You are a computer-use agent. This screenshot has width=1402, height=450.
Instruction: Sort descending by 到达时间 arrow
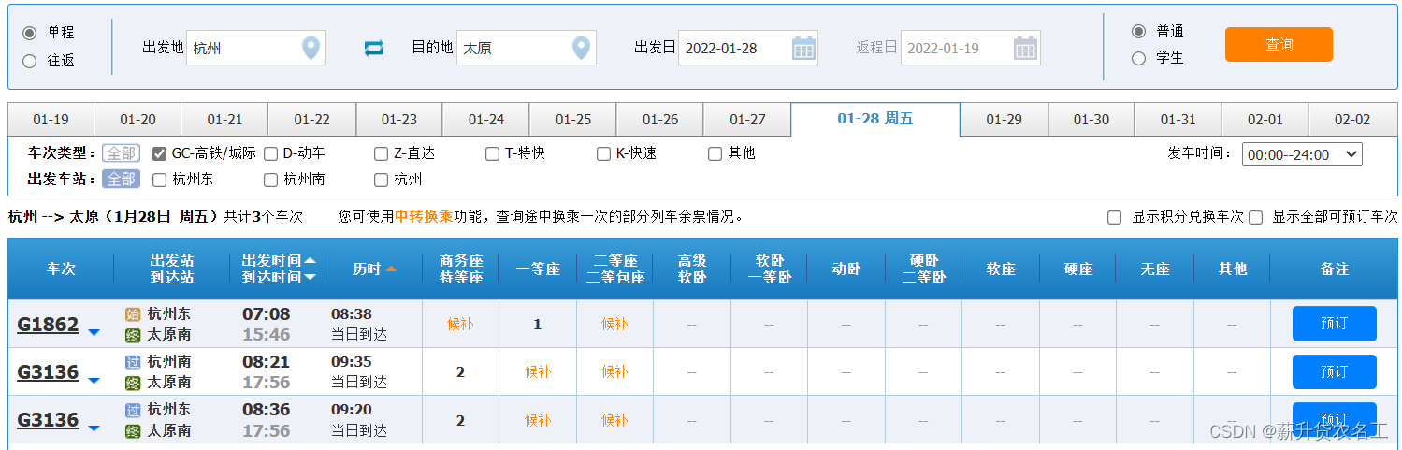tap(311, 277)
